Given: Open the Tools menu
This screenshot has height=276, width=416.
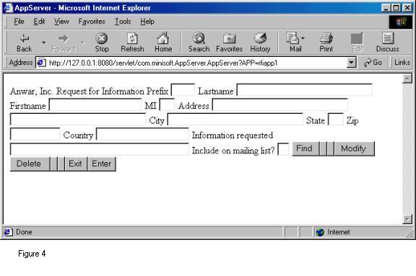Looking at the screenshot, I should point(123,22).
